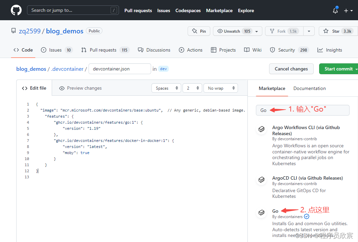This screenshot has width=358, height=242.
Task: Open the Wiki tab
Action: 253,50
